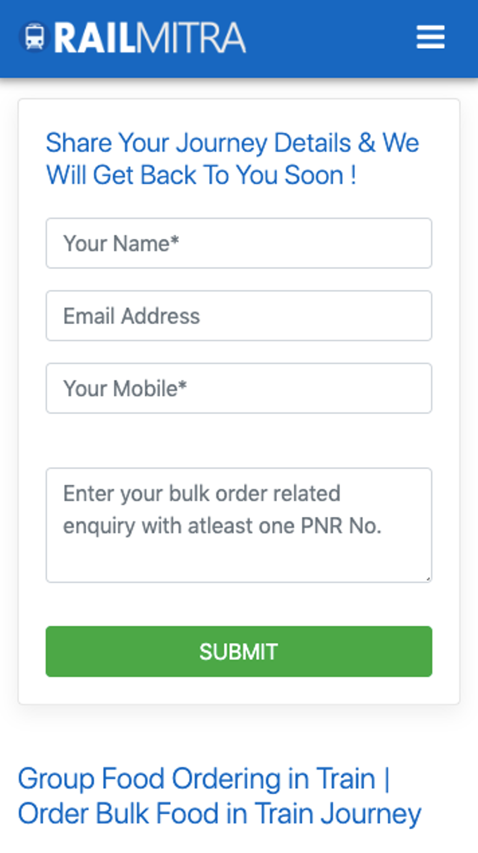
Task: Click blank card space above the form heading
Action: tap(239, 114)
